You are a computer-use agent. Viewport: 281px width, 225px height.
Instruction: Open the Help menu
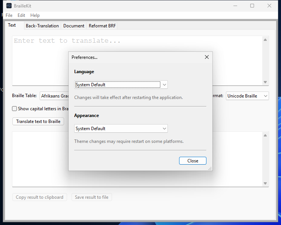pyautogui.click(x=35, y=15)
